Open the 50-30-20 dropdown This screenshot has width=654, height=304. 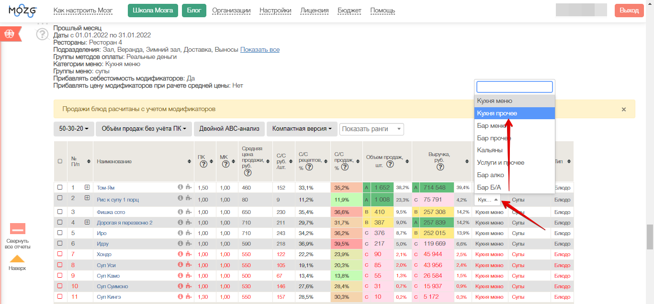[74, 129]
